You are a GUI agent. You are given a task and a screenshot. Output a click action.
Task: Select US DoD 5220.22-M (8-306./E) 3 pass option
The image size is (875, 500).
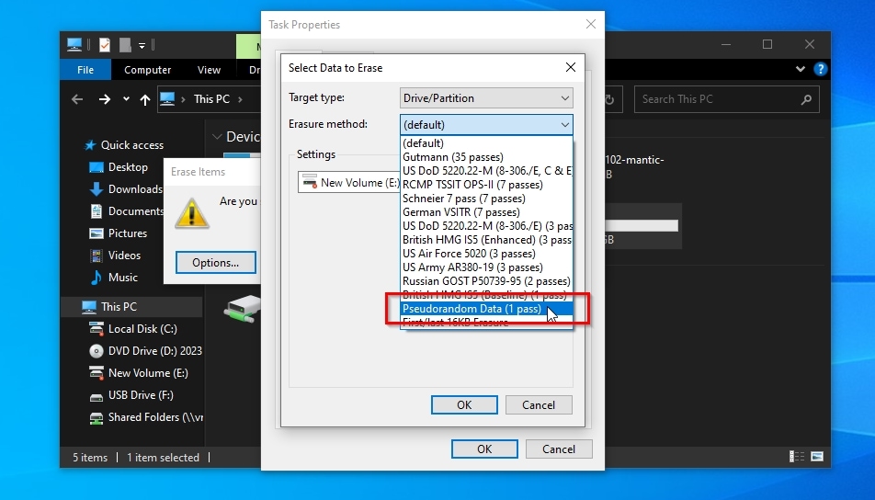click(x=486, y=226)
